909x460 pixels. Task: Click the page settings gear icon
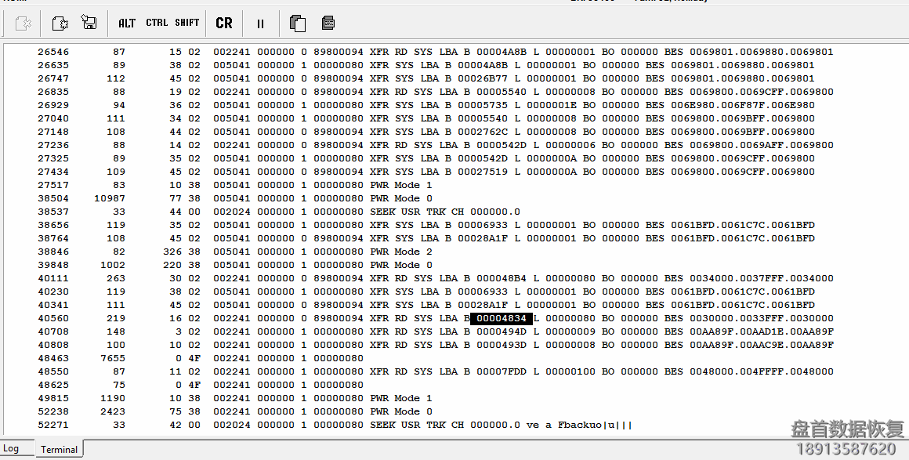click(60, 24)
